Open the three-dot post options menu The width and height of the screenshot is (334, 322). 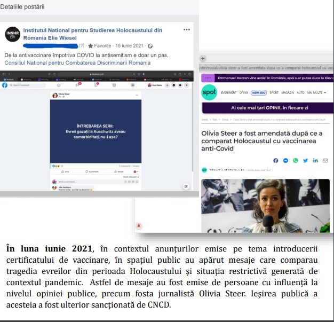[186, 30]
